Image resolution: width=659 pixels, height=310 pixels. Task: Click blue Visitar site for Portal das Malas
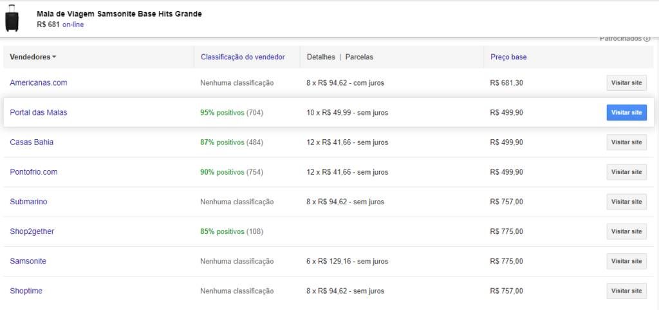click(x=626, y=113)
